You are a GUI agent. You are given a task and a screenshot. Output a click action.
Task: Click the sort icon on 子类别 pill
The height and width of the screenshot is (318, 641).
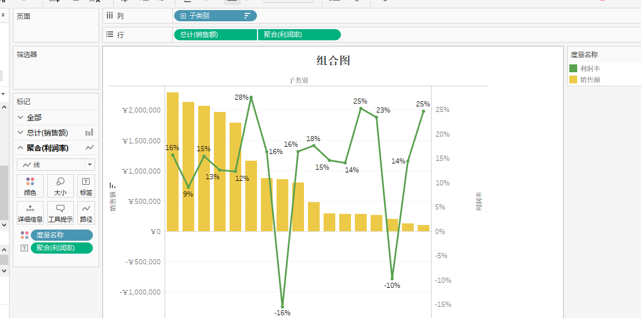click(247, 16)
